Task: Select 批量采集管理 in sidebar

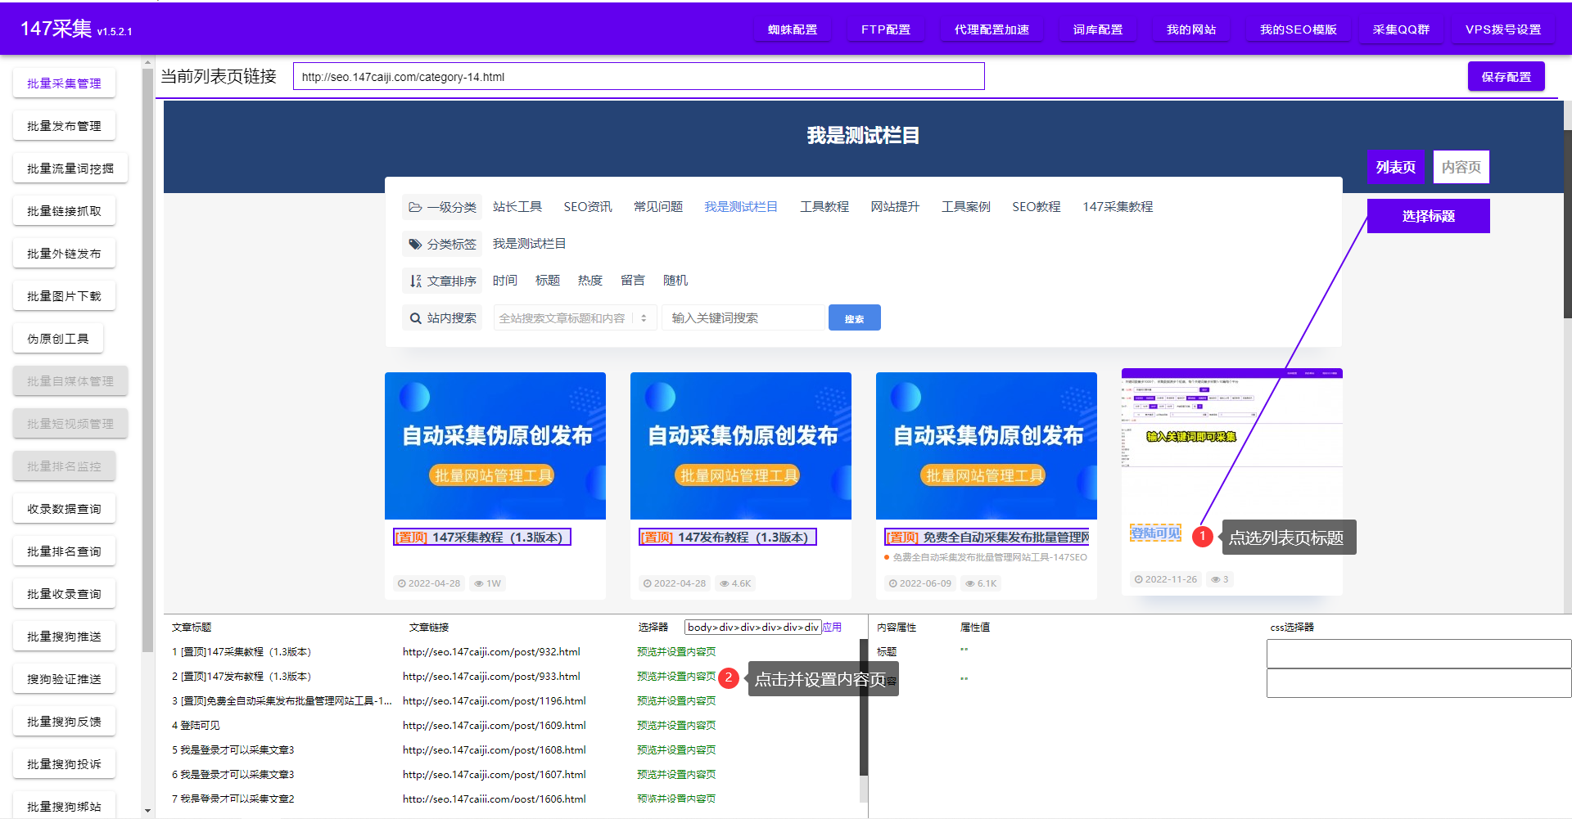Action: [64, 83]
